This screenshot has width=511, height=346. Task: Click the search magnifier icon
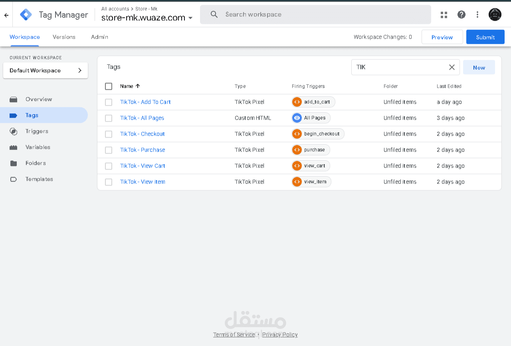click(214, 14)
